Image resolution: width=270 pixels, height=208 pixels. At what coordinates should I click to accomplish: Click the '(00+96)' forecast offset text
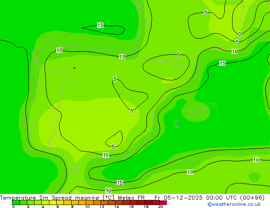252,198
